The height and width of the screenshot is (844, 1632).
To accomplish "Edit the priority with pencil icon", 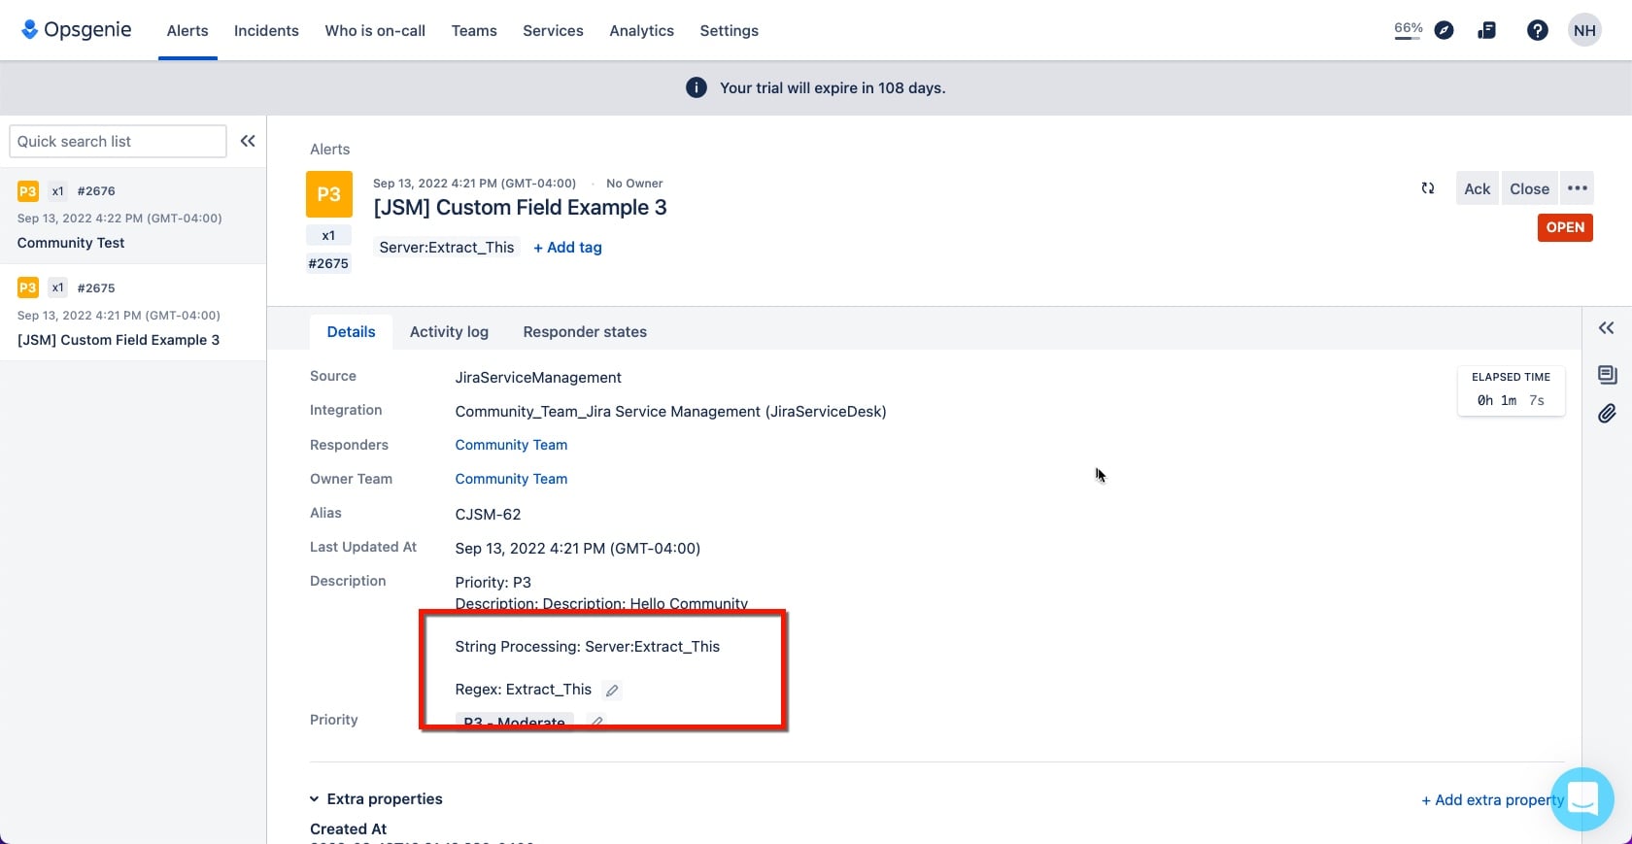I will tap(597, 722).
